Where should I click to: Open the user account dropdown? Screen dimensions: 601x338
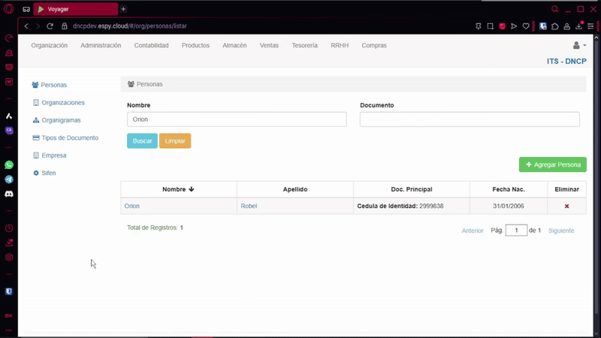pyautogui.click(x=578, y=46)
